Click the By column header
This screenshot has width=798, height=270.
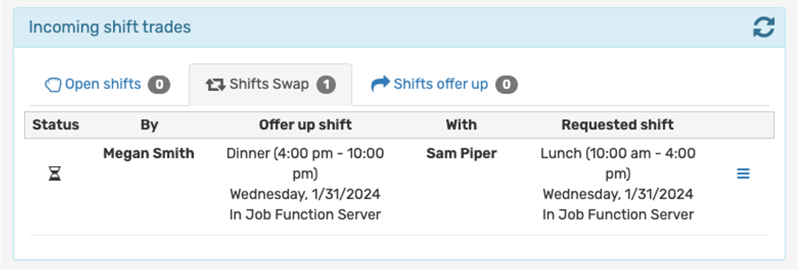(x=149, y=125)
